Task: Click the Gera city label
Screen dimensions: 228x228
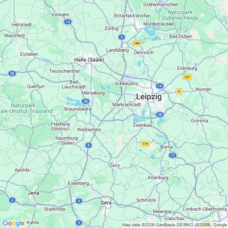Action: tap(106, 203)
